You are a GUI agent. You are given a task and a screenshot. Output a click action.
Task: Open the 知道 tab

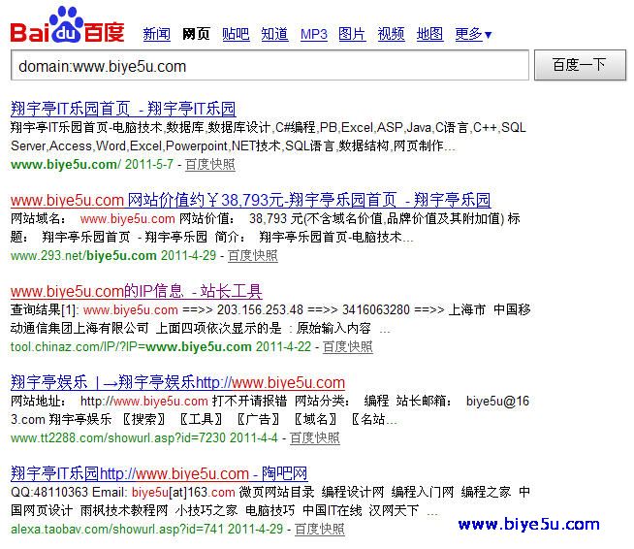274,34
